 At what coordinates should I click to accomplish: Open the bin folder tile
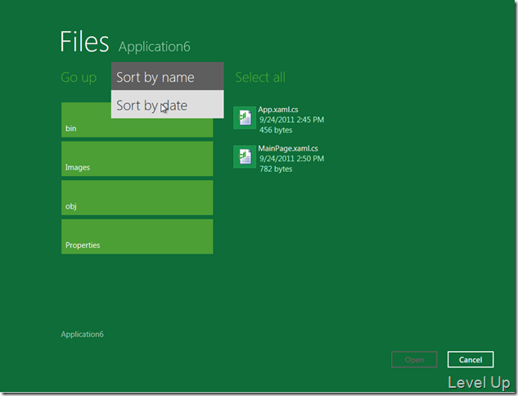click(x=137, y=120)
